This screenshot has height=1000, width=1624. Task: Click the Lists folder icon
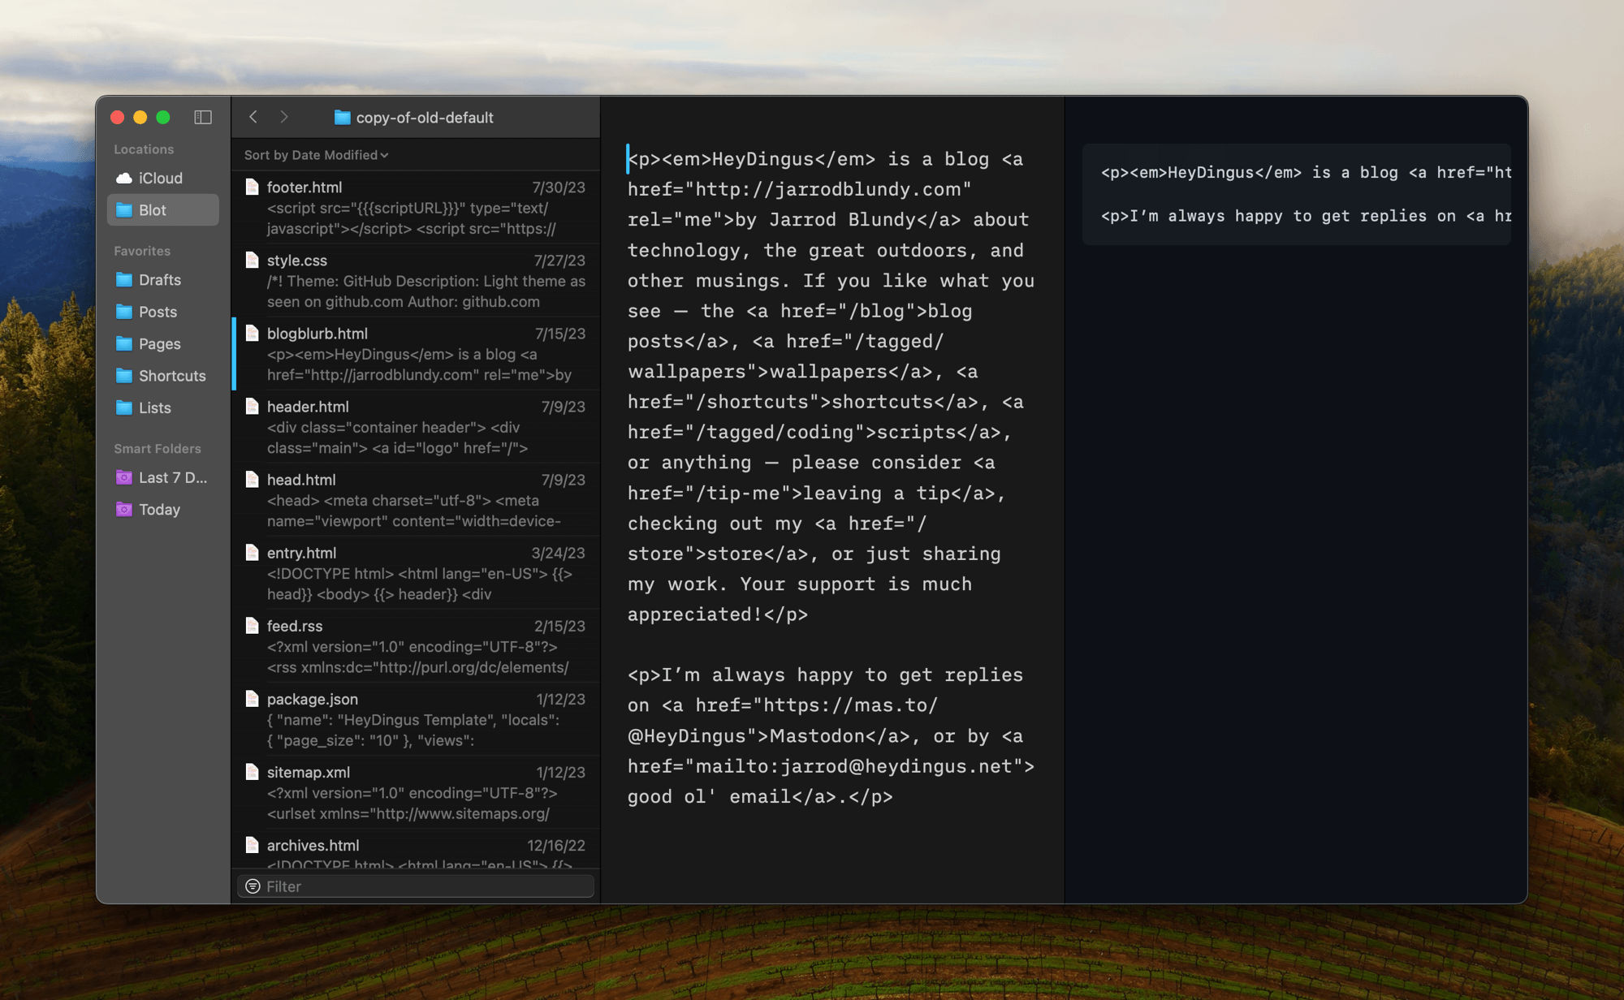pyautogui.click(x=124, y=407)
